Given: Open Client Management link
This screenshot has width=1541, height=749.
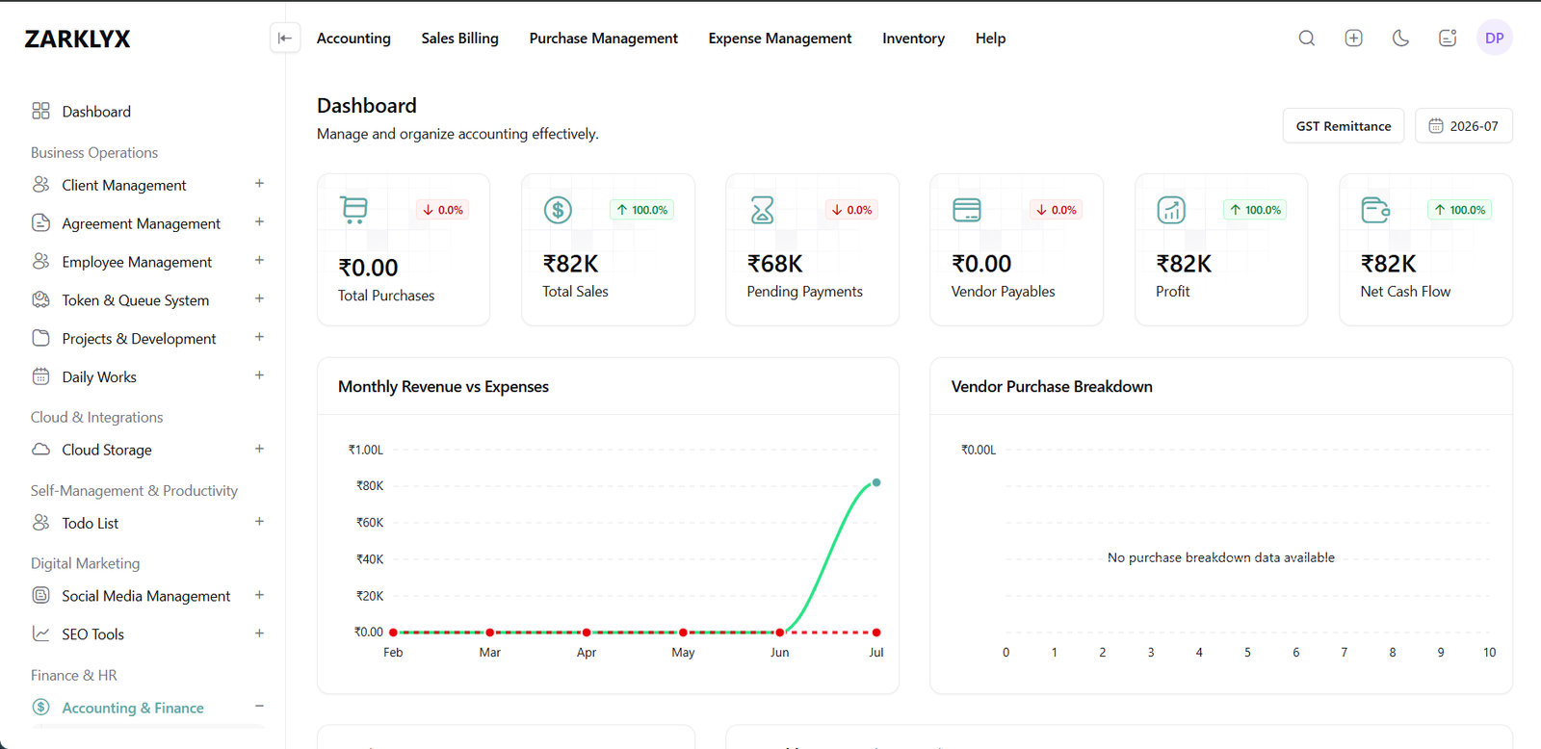Looking at the screenshot, I should click(x=124, y=185).
